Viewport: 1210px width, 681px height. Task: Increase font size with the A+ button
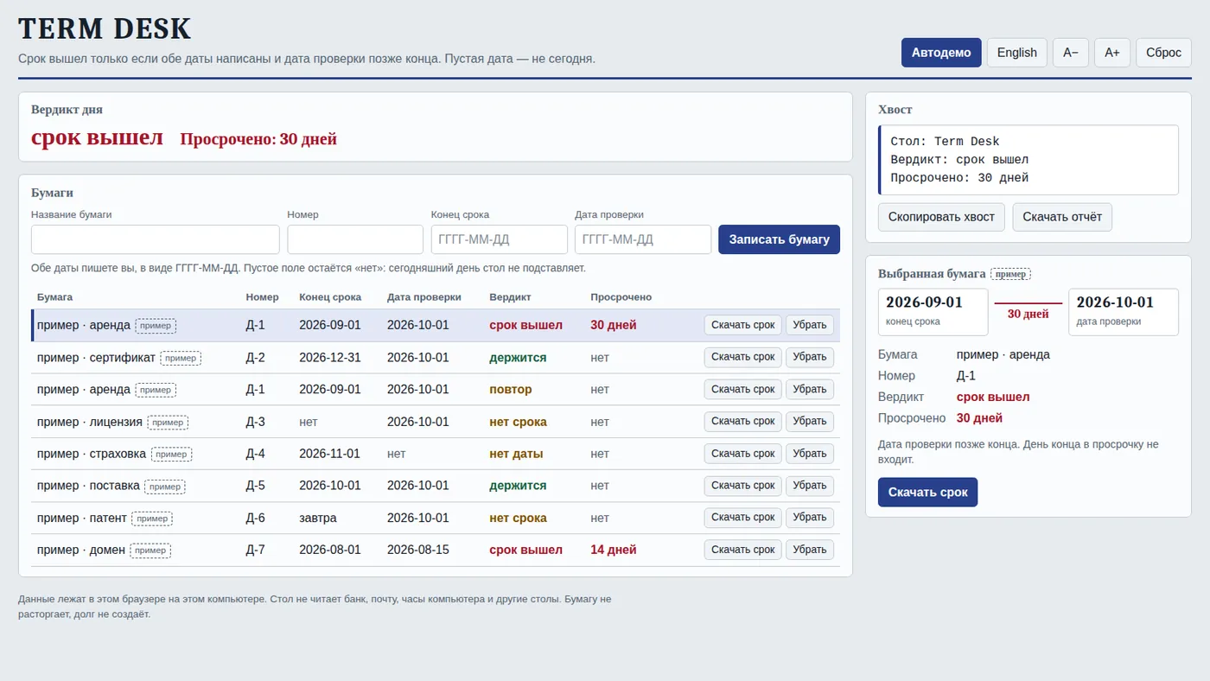[1112, 53]
